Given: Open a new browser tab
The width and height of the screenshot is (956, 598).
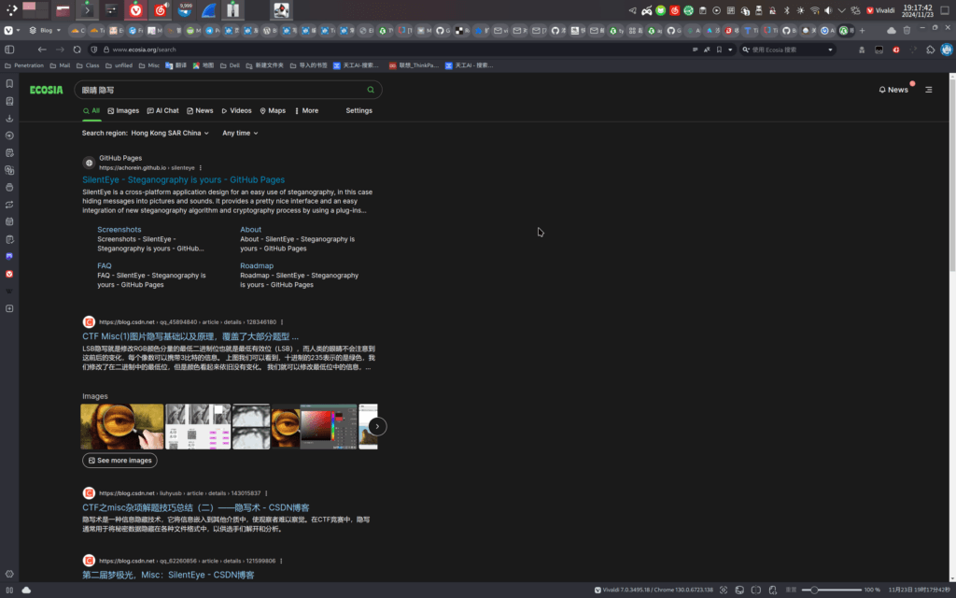Looking at the screenshot, I should point(862,31).
